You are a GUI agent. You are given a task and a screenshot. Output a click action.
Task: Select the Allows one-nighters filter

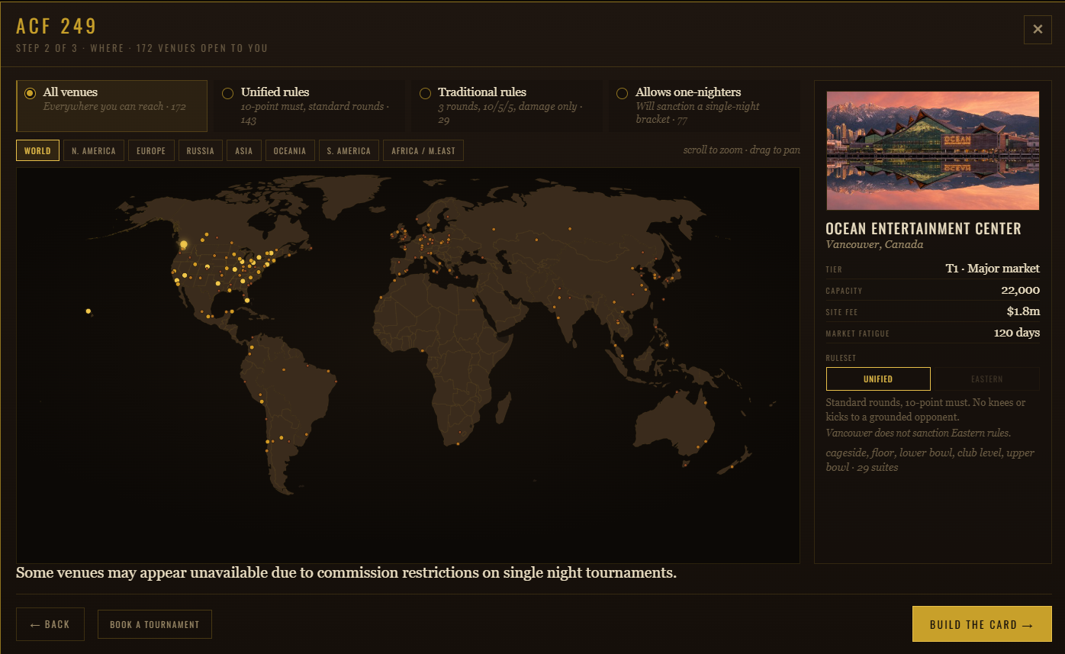[x=704, y=106]
